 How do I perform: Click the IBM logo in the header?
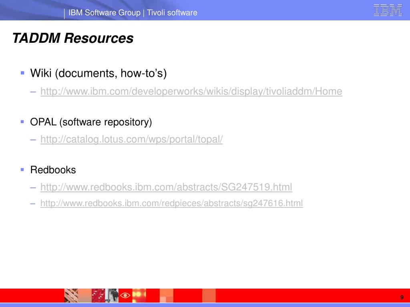coord(388,10)
